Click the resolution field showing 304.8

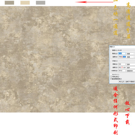coord(122,70)
